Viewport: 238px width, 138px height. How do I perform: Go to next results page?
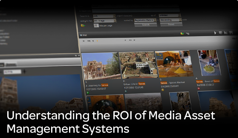point(125,40)
